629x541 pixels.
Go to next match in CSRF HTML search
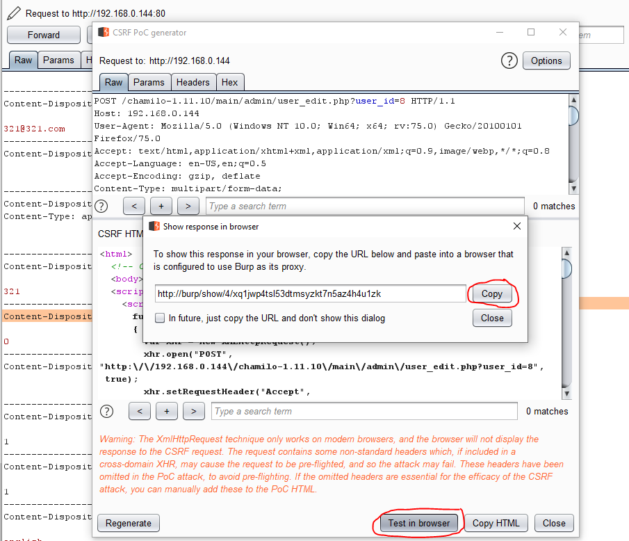point(194,412)
